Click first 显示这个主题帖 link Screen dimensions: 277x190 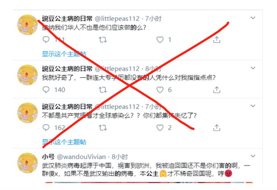pyautogui.click(x=64, y=54)
